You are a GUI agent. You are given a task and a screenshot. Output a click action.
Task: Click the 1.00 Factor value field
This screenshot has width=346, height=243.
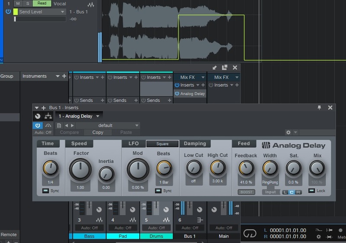pyautogui.click(x=80, y=187)
